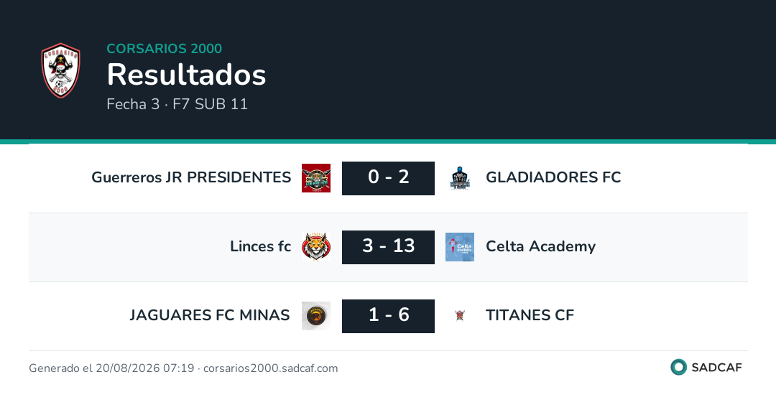
Task: Click the GLADIADORES FC team crest
Action: tap(460, 178)
